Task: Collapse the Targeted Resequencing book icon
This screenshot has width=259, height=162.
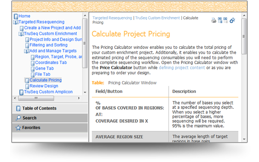Action: (16, 22)
